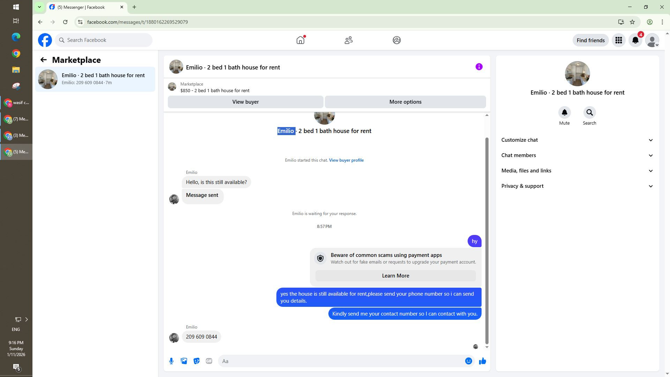Open File Explorer from the taskbar

click(x=16, y=70)
